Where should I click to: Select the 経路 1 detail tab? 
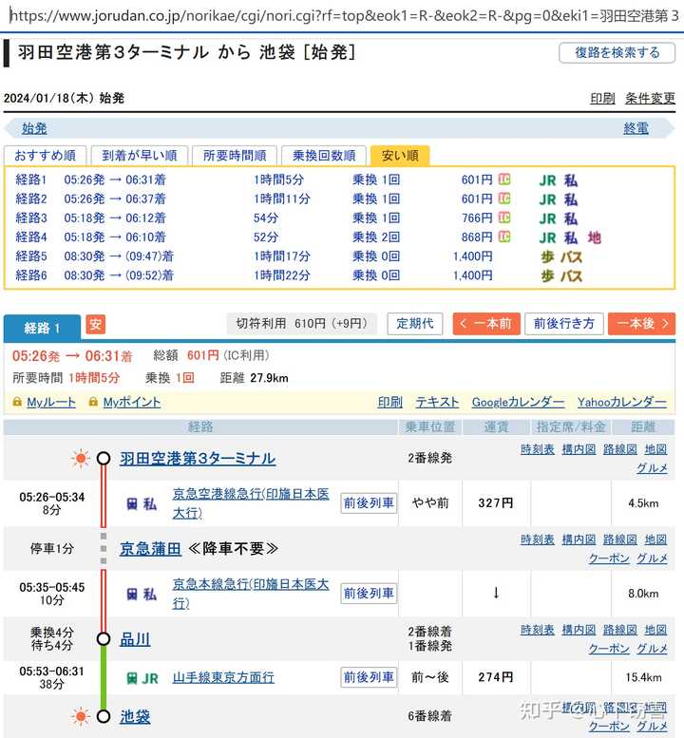click(x=42, y=328)
